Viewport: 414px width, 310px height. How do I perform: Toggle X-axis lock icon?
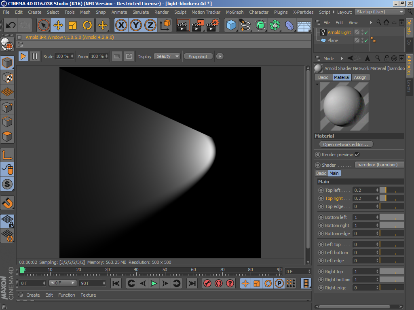point(121,25)
